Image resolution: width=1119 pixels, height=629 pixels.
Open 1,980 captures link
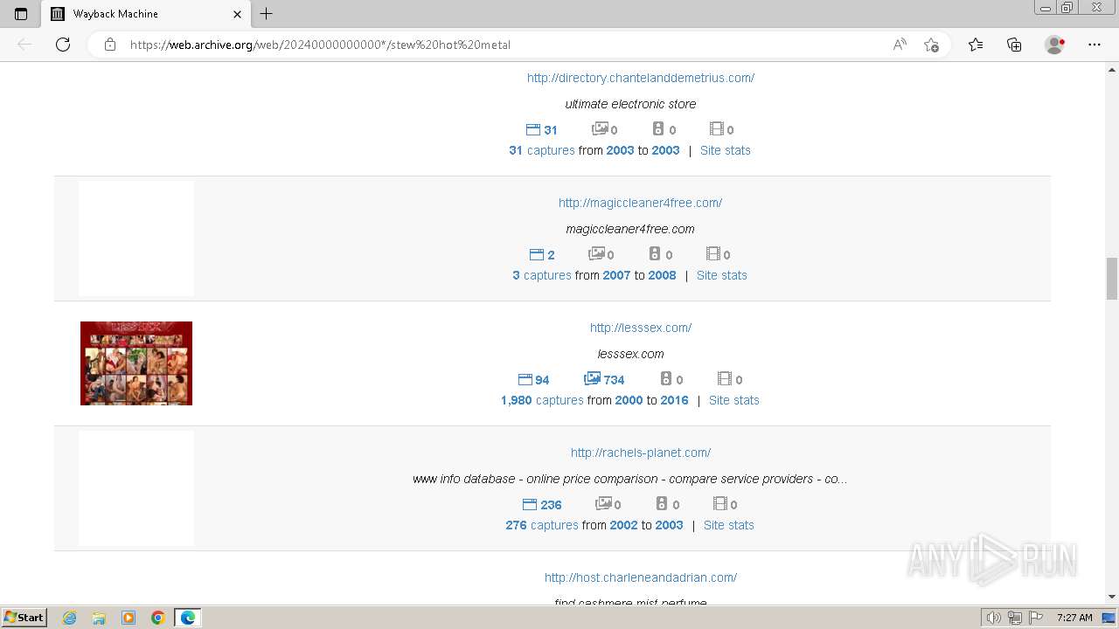542,400
